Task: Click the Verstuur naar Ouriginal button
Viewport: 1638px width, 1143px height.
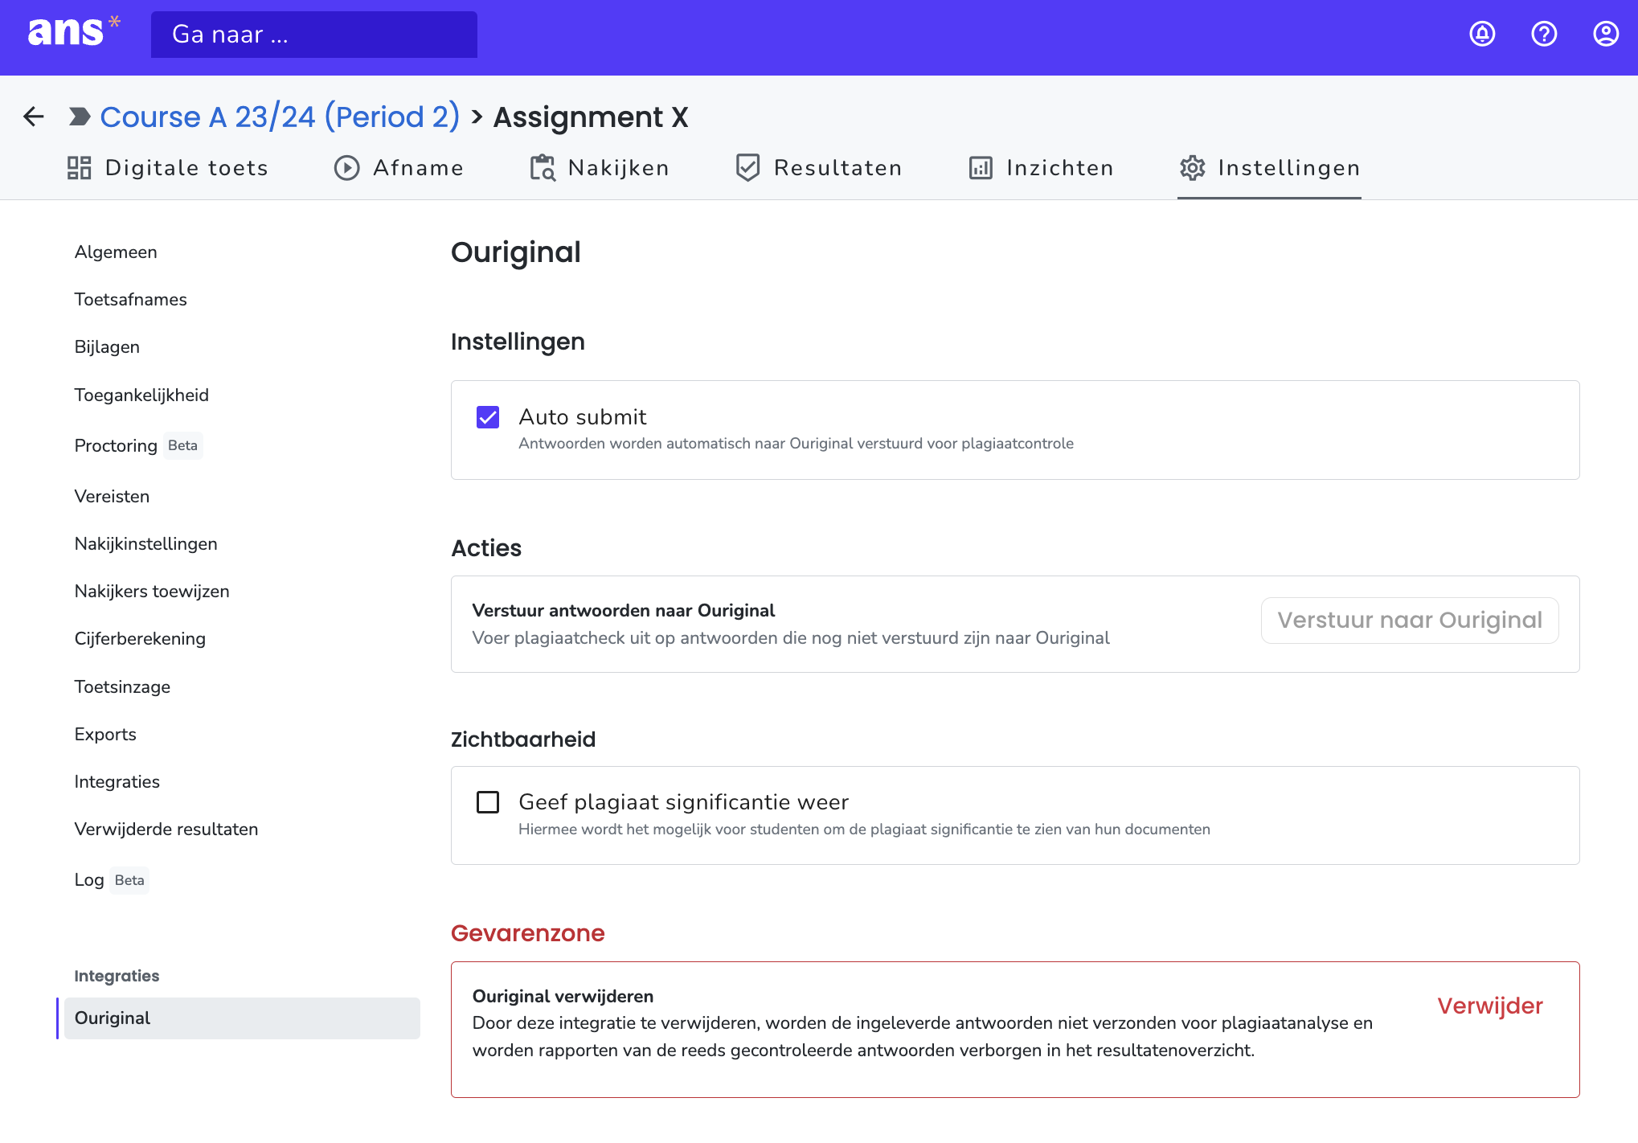Action: [x=1410, y=621]
